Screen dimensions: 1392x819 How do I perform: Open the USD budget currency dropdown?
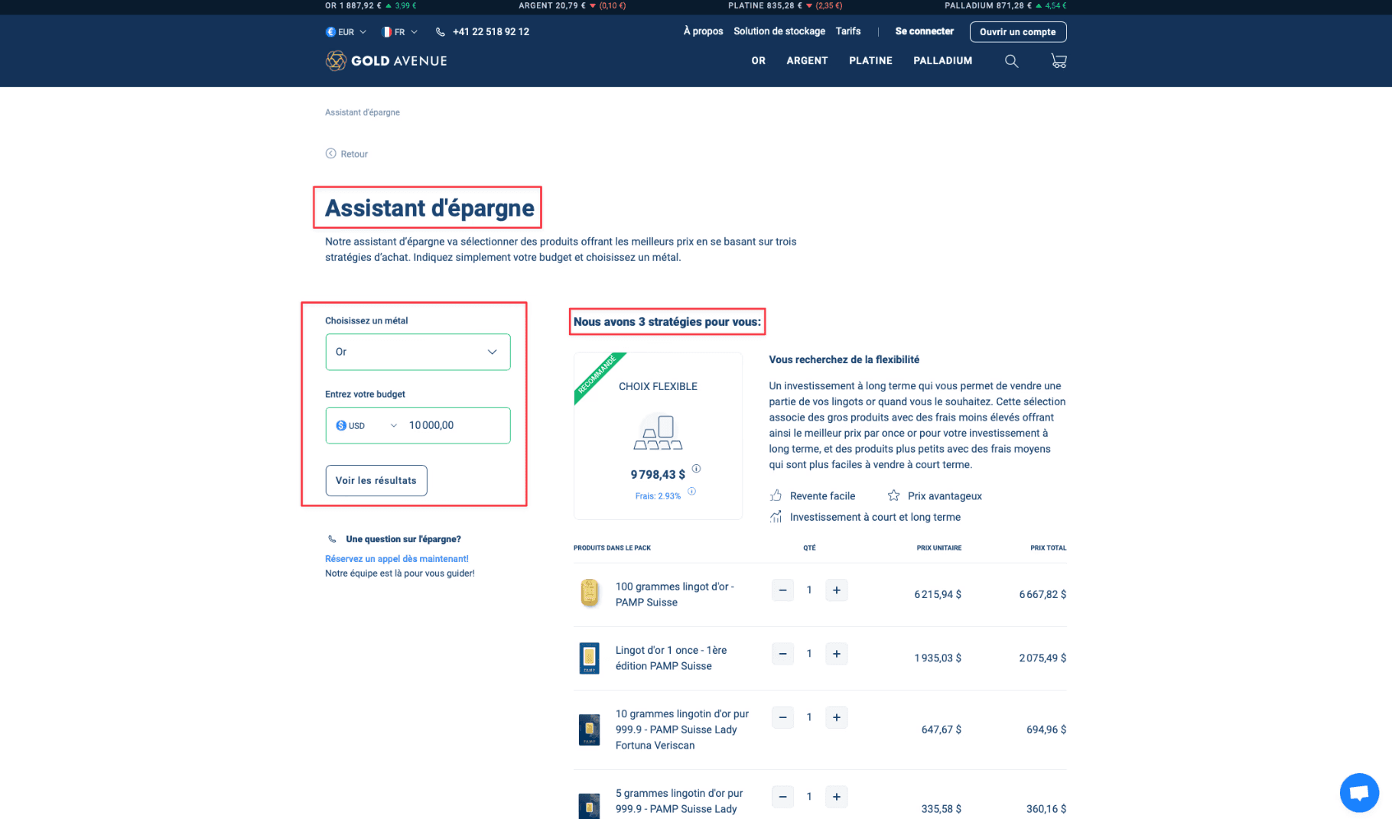tap(367, 425)
